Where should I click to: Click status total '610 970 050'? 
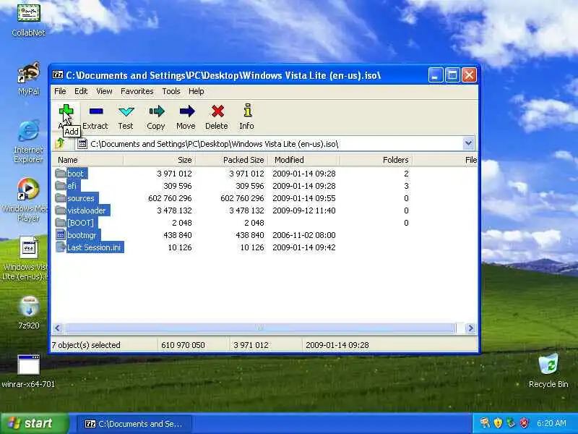pos(183,345)
